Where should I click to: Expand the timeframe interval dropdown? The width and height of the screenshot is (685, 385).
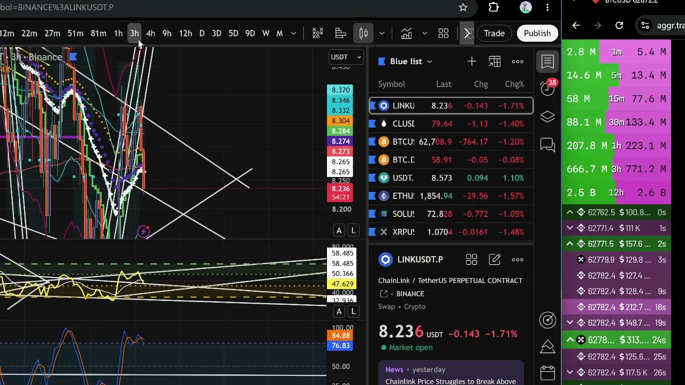pyautogui.click(x=293, y=34)
